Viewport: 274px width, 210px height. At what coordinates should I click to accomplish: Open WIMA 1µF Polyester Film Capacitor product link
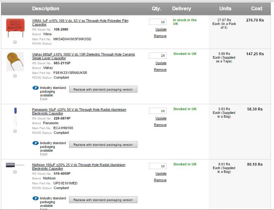[x=80, y=22]
